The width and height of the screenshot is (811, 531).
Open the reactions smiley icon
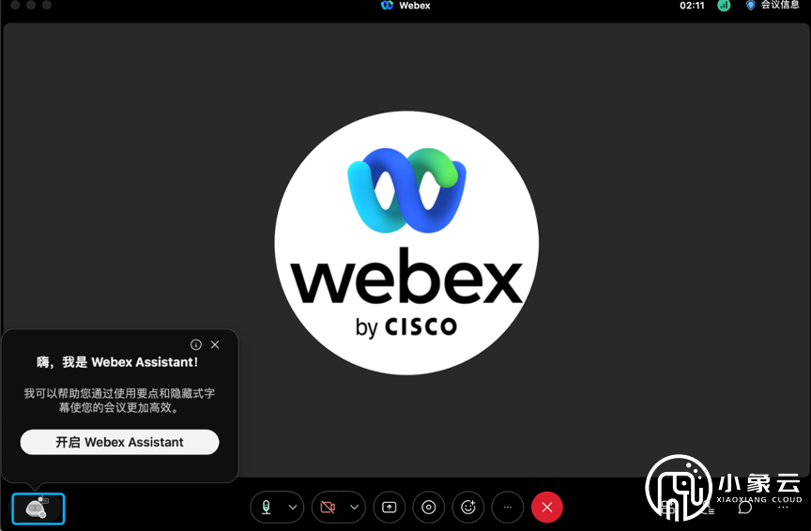coord(468,508)
